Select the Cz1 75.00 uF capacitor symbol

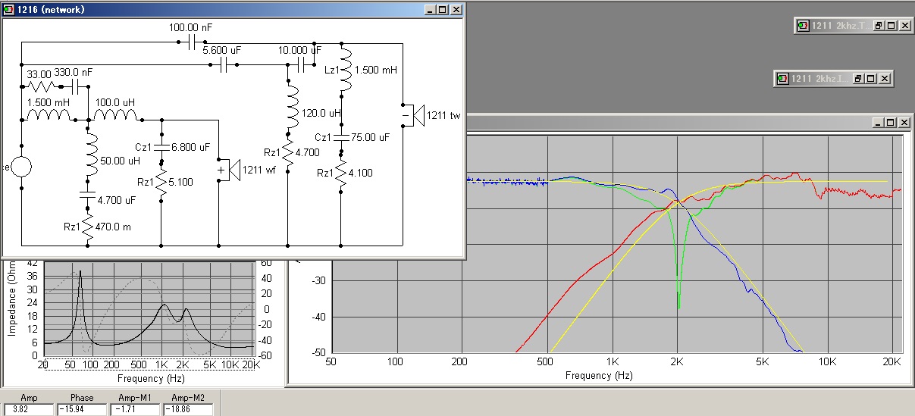pyautogui.click(x=342, y=138)
